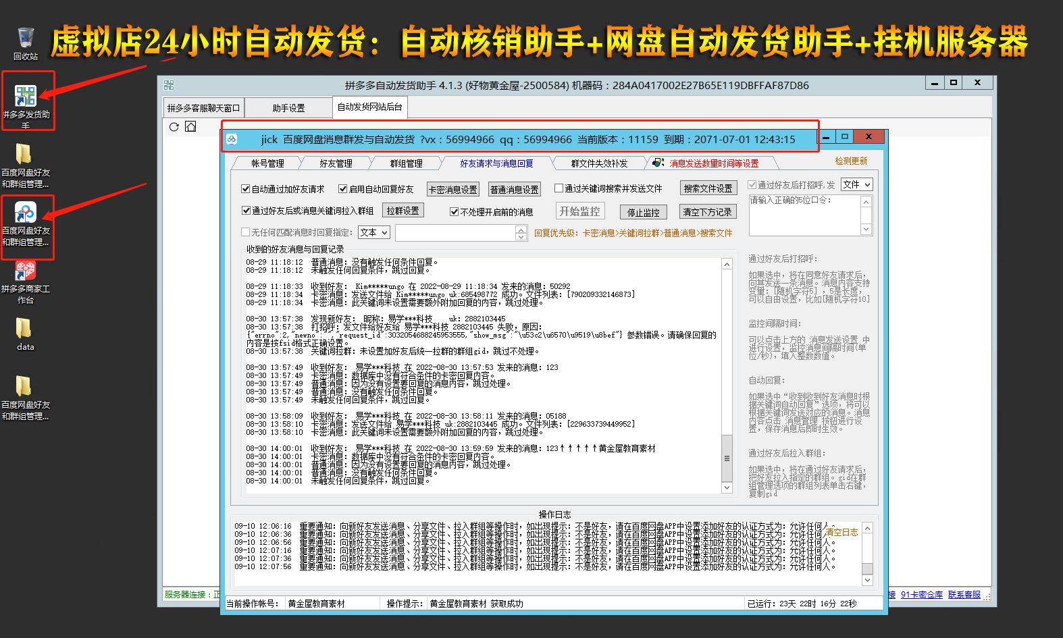
Task: Click the home icon next to refresh
Action: coord(190,127)
